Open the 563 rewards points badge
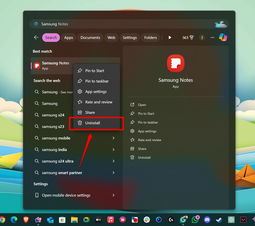Image resolution: width=255 pixels, height=226 pixels. pos(188,38)
